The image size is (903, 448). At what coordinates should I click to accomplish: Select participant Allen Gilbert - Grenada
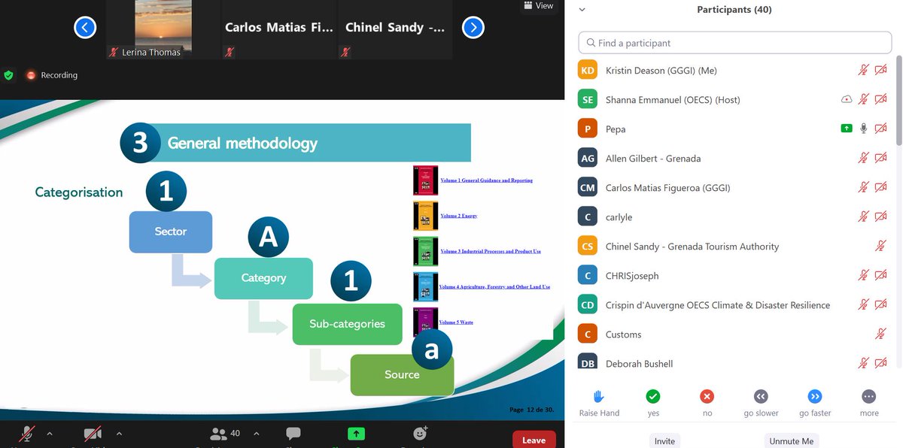[x=734, y=158]
